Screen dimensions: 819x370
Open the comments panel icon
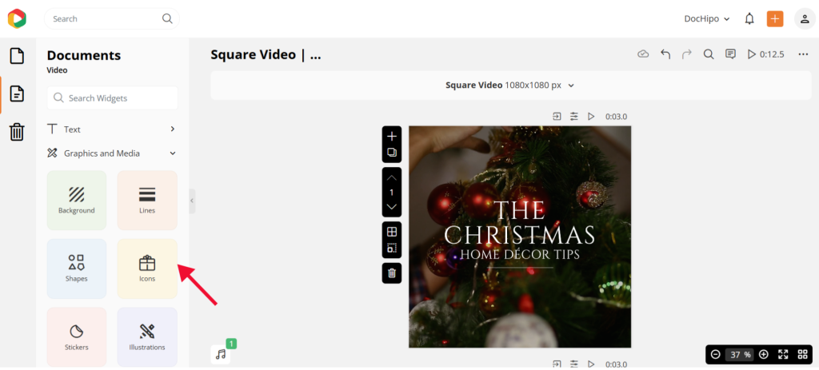tap(730, 54)
